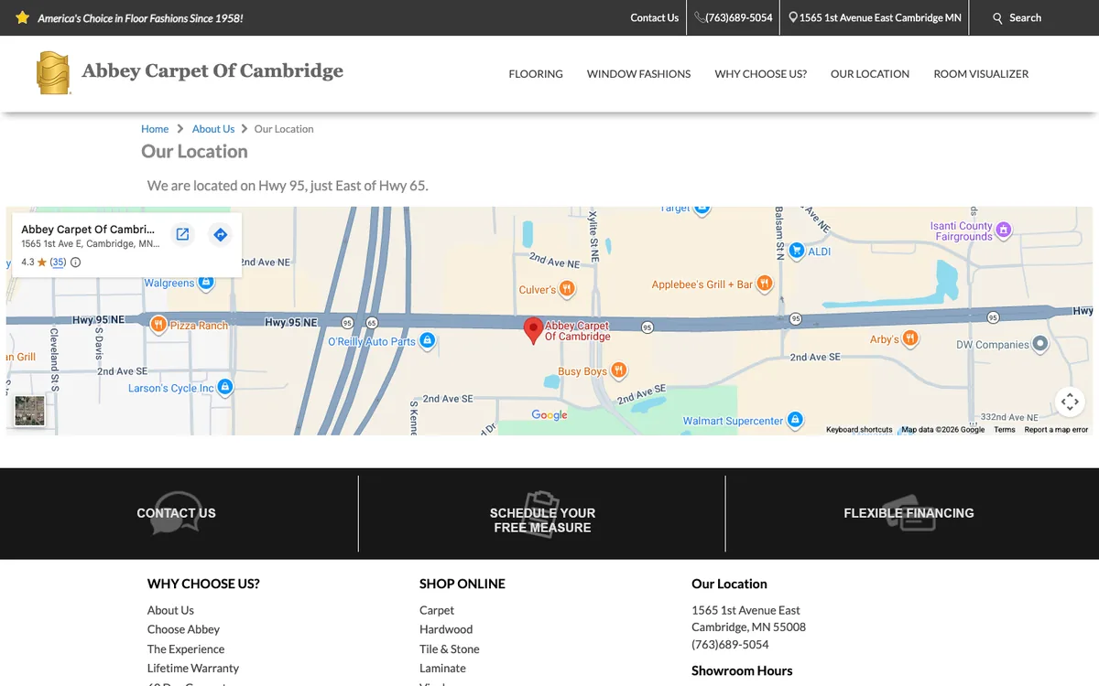Image resolution: width=1099 pixels, height=686 pixels.
Task: Click the footer phone number (763)689-5054
Action: pos(730,644)
